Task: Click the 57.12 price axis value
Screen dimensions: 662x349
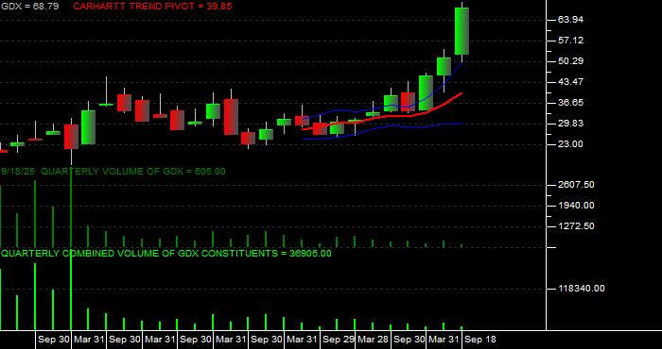Action: click(570, 41)
